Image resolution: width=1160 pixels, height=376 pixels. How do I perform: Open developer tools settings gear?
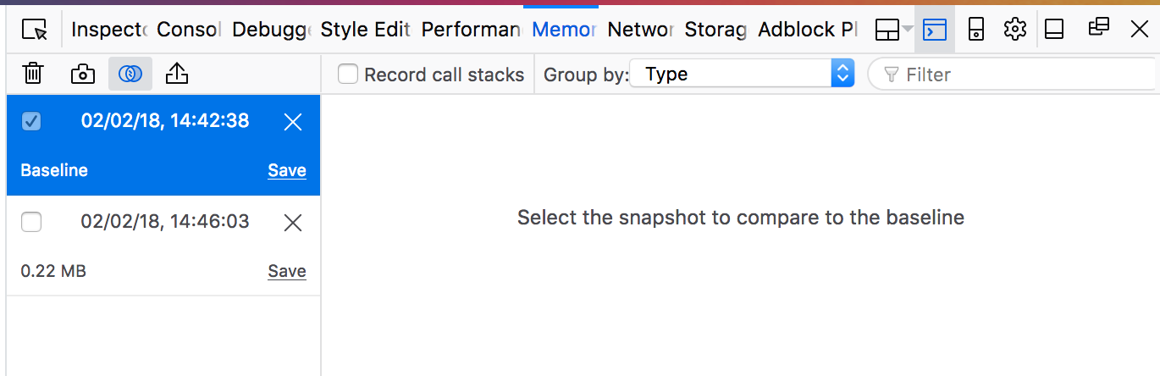[1014, 30]
